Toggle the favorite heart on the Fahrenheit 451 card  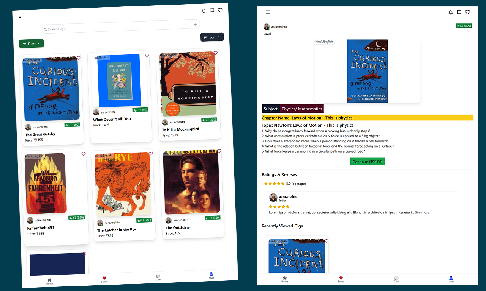(x=84, y=154)
